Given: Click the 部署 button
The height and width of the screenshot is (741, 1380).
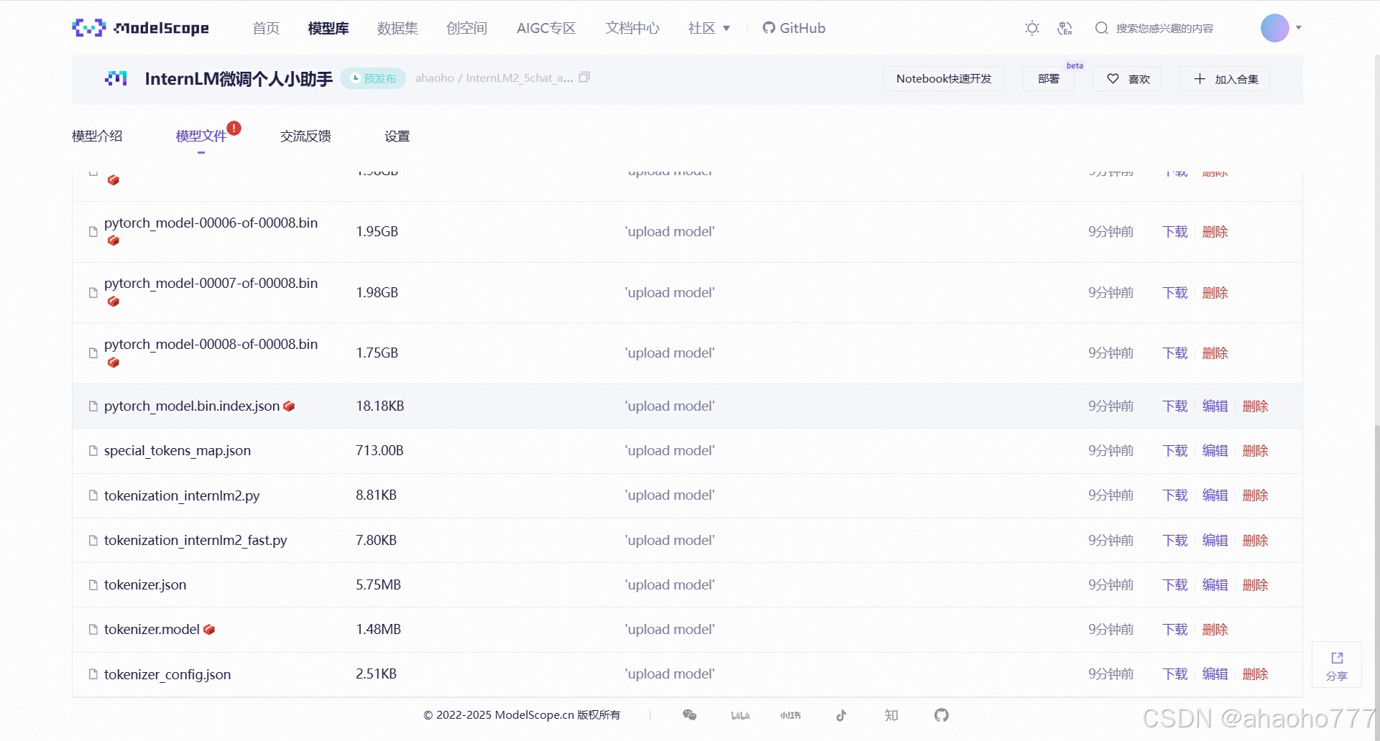Looking at the screenshot, I should [x=1049, y=78].
